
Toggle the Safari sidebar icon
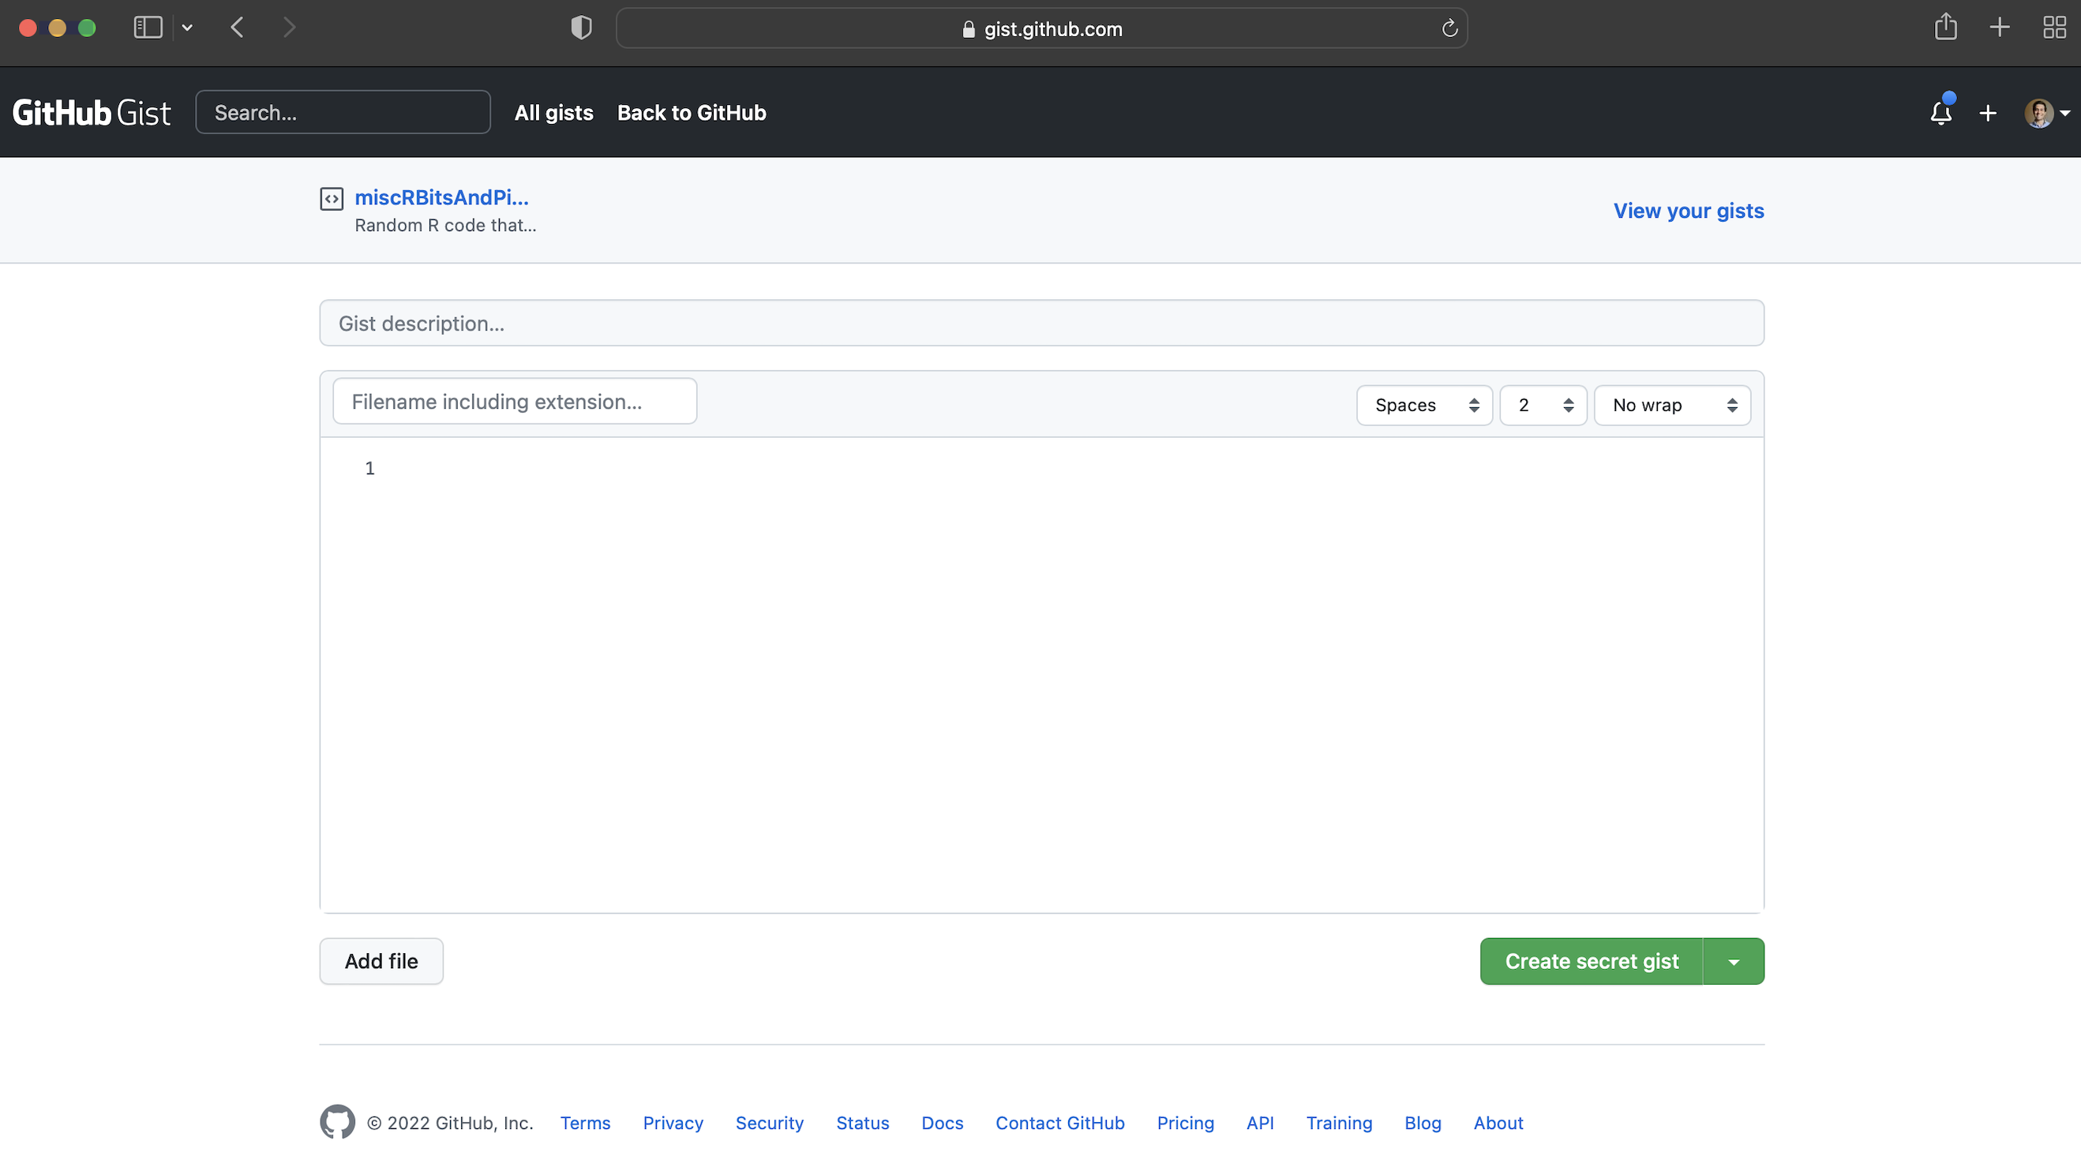tap(148, 28)
